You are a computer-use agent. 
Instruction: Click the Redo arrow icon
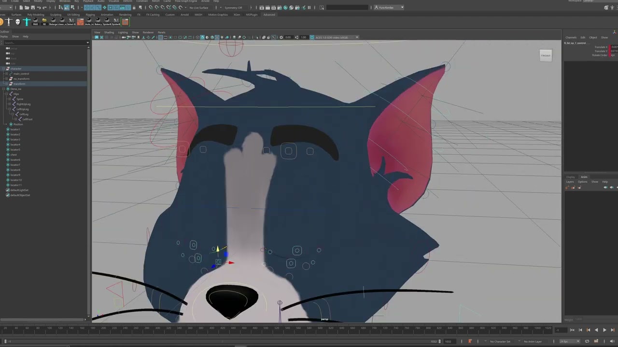tap(44, 8)
